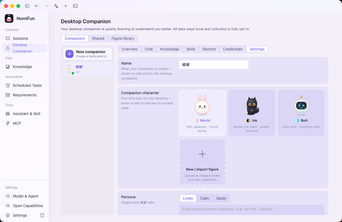
Task: Open Assistant & Skill in the sidebar
Action: 25,114
